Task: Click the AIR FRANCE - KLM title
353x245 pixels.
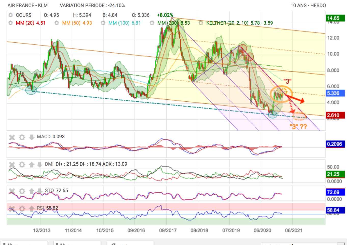Action: [28, 5]
